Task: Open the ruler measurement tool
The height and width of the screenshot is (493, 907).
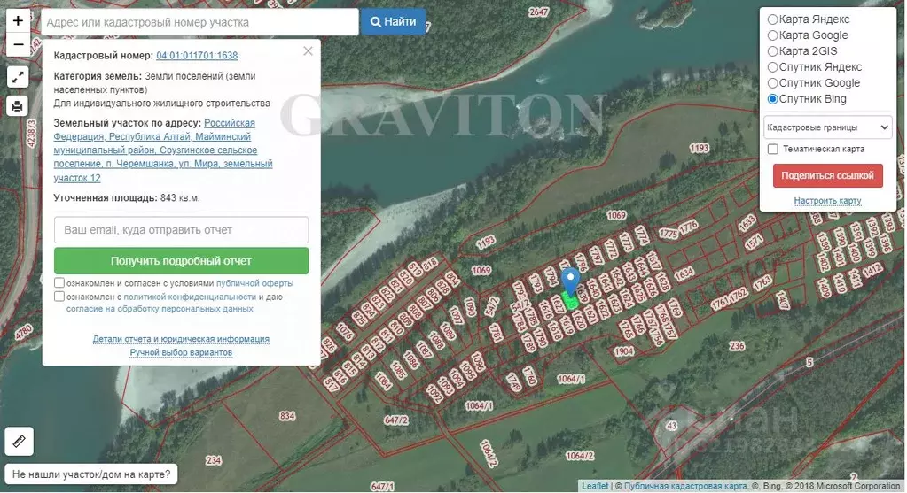Action: [x=19, y=440]
